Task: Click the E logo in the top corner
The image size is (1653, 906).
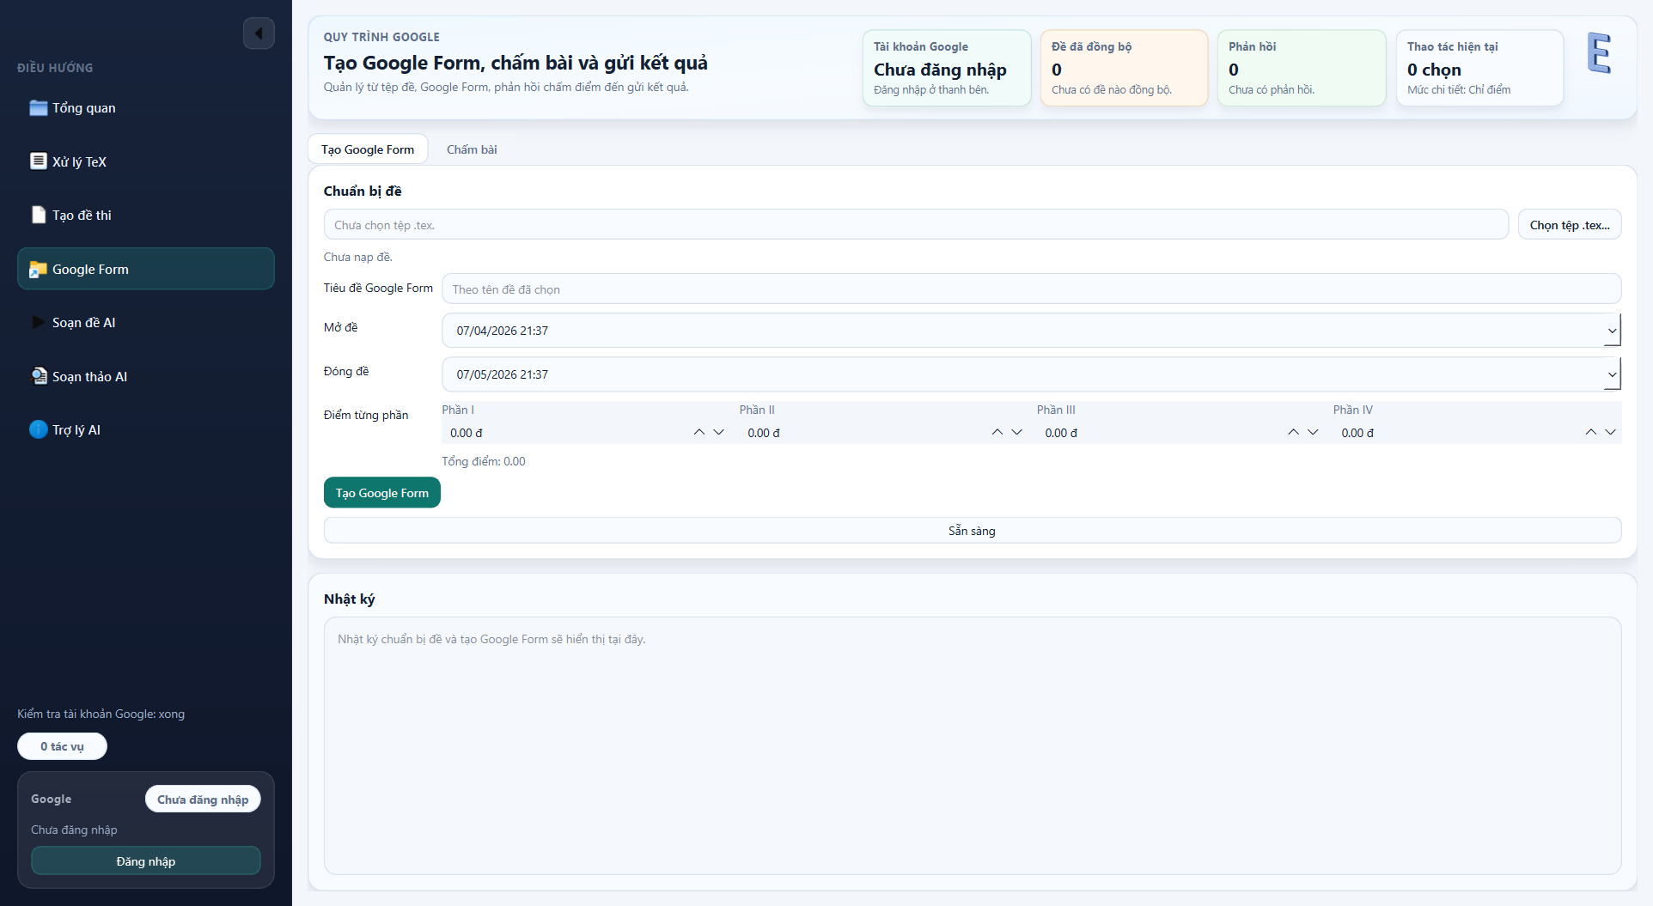Action: click(x=1600, y=53)
